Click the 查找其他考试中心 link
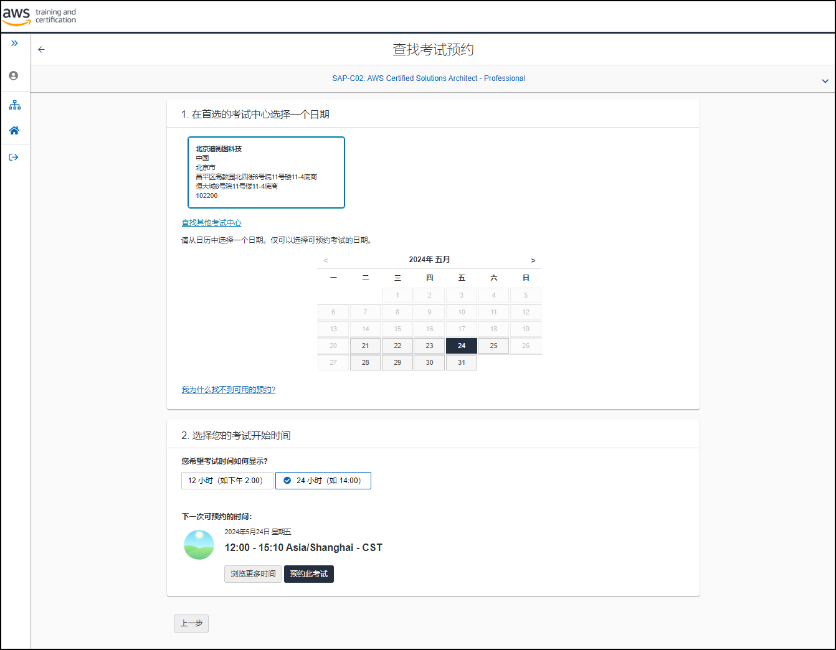 [x=211, y=223]
